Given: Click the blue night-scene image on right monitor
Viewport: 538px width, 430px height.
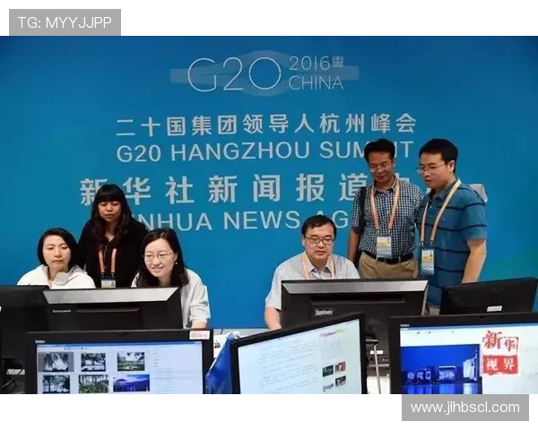Looking at the screenshot, I should pyautogui.click(x=439, y=367).
